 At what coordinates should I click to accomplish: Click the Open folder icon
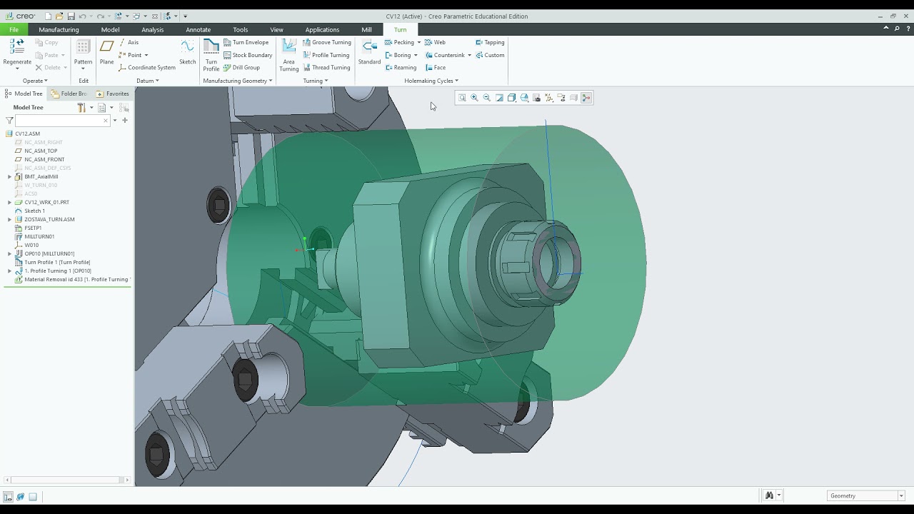click(x=59, y=16)
